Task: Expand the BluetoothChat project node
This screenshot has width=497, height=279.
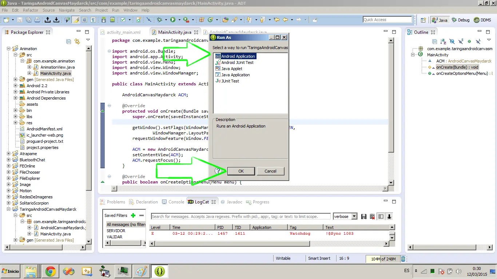Action: click(9, 160)
